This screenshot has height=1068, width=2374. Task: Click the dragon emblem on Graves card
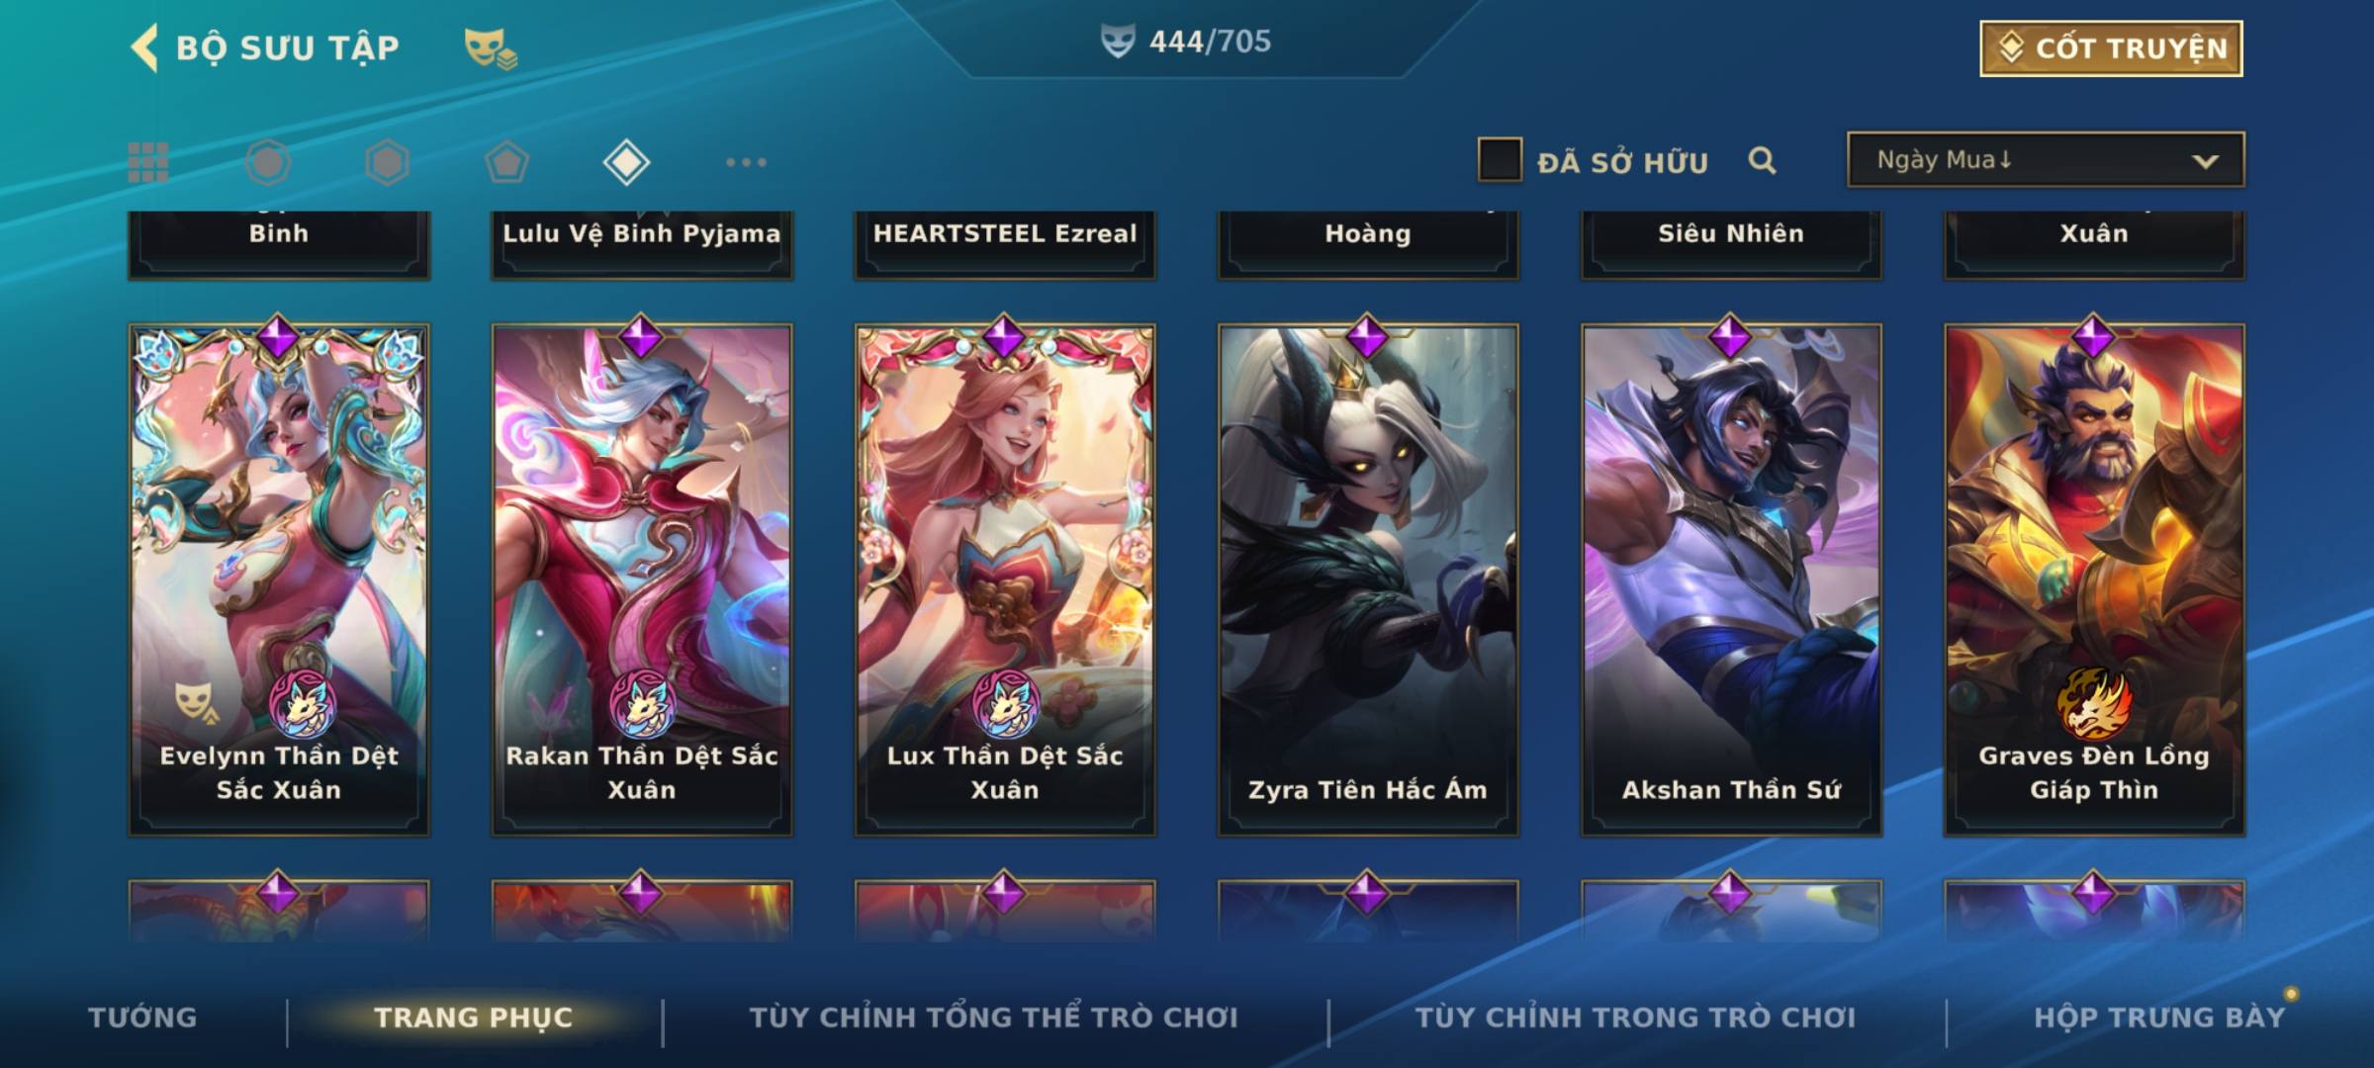(2094, 703)
